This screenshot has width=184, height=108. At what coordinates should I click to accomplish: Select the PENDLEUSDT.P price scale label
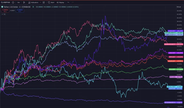coord(174,35)
